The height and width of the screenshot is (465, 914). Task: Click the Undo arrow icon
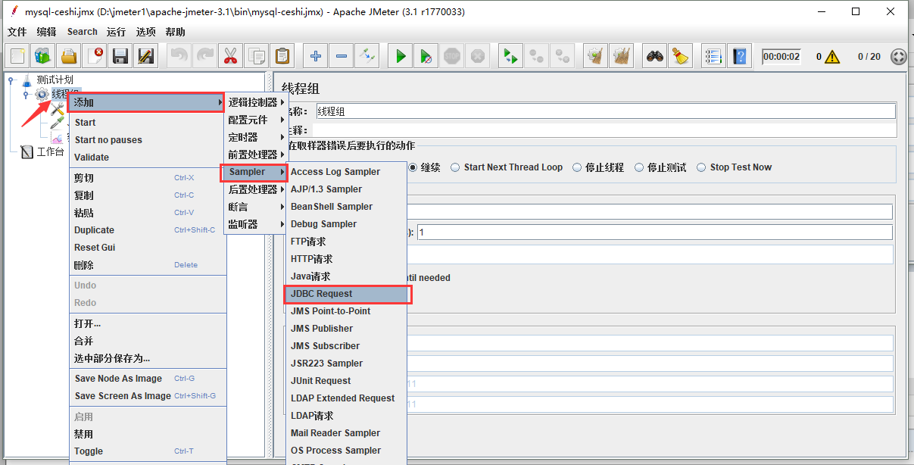[179, 56]
